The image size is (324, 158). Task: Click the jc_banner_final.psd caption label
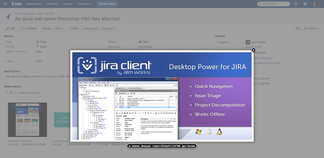(162, 146)
